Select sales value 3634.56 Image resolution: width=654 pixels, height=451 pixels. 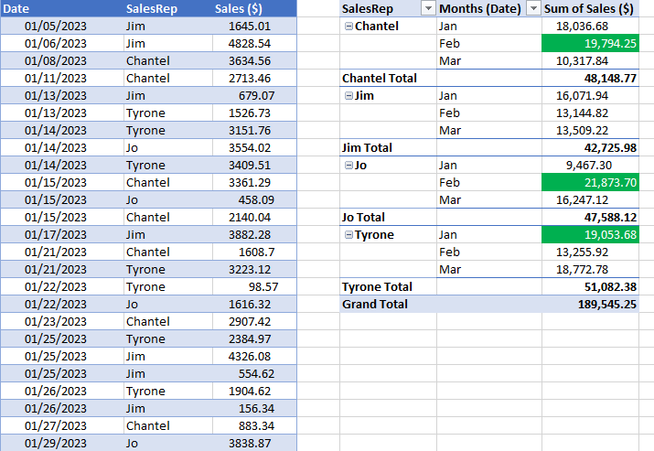coord(254,61)
